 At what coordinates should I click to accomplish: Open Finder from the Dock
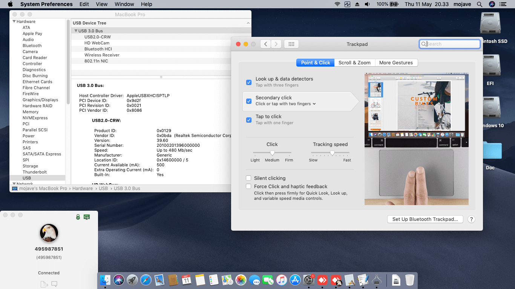[x=105, y=280]
